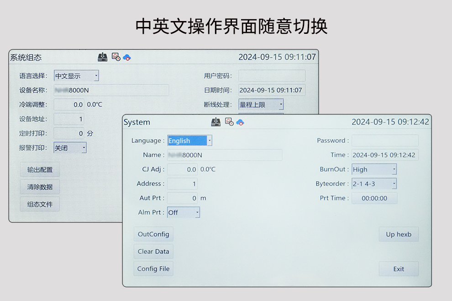Click the cloud connection icon on the System window
Image resolution: width=452 pixels, height=301 pixels.
(240, 122)
